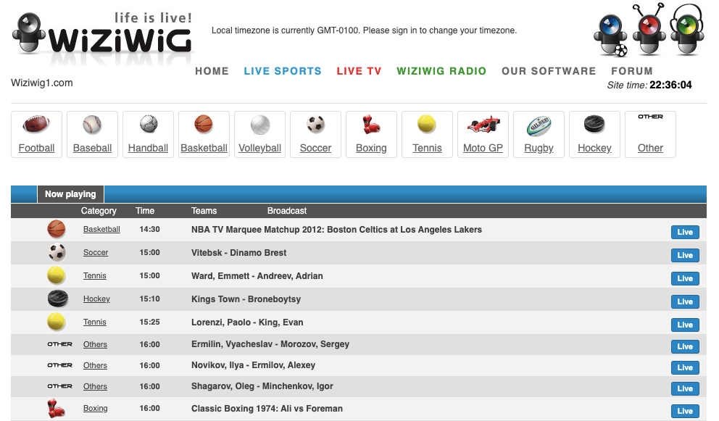719x421 pixels.
Task: Click the baseball ball icon
Action: click(92, 125)
